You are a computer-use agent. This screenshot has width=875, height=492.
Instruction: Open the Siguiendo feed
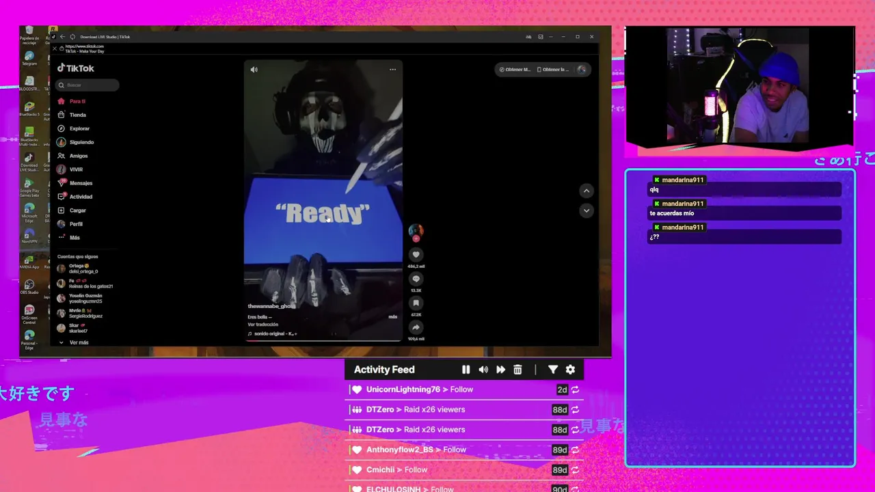tap(75, 142)
